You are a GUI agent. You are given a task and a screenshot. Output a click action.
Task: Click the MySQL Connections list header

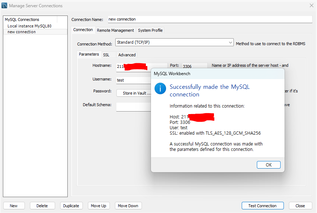tap(30, 19)
